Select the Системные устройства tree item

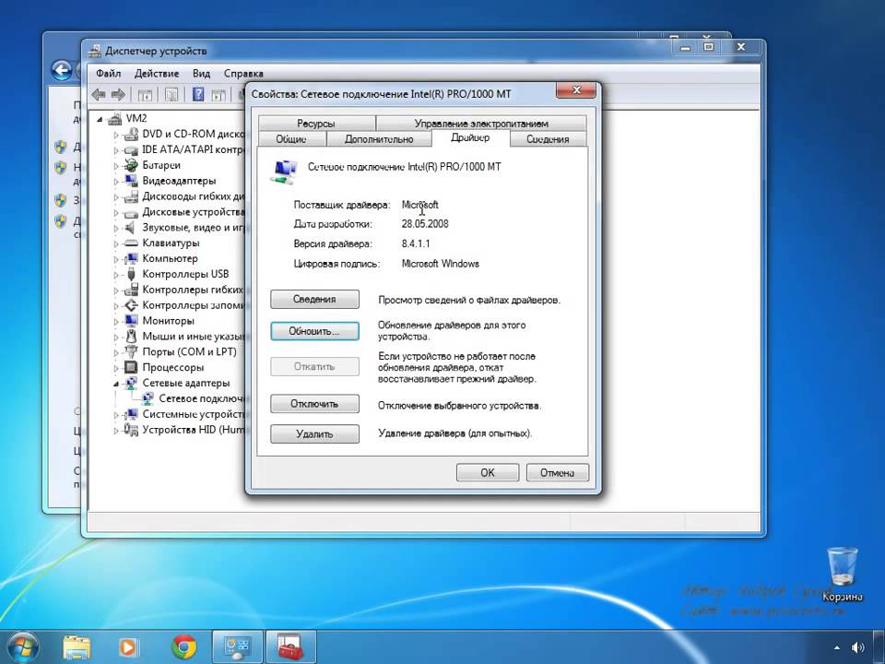click(x=193, y=414)
